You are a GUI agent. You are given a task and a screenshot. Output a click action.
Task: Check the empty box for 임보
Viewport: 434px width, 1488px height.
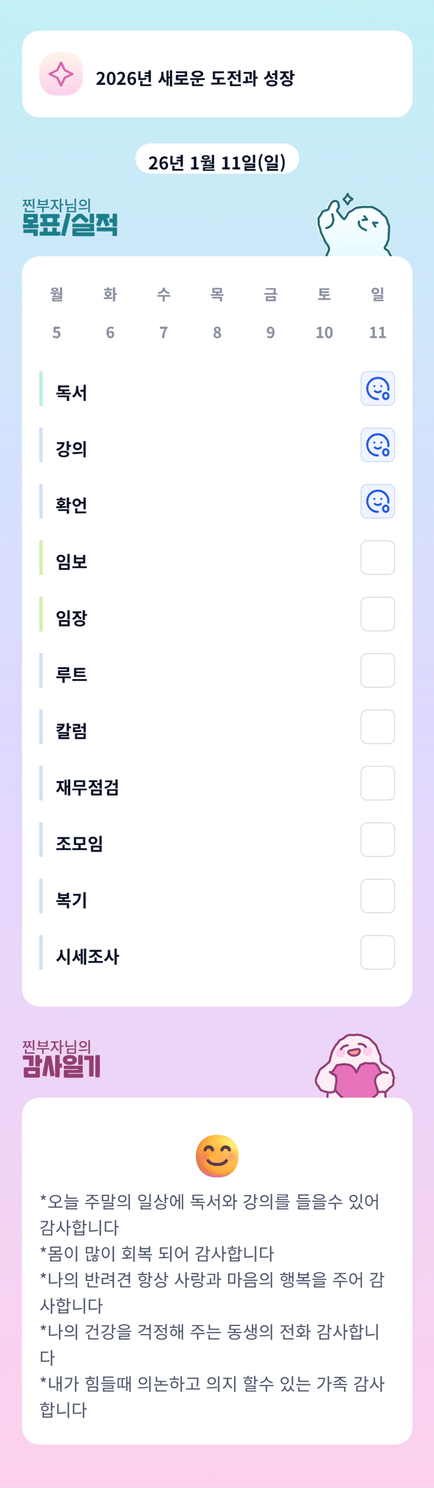click(x=377, y=558)
